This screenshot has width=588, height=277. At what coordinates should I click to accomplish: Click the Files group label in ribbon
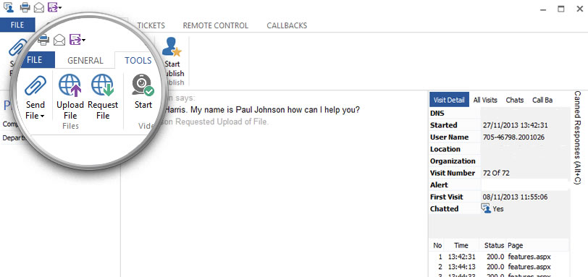pos(70,126)
